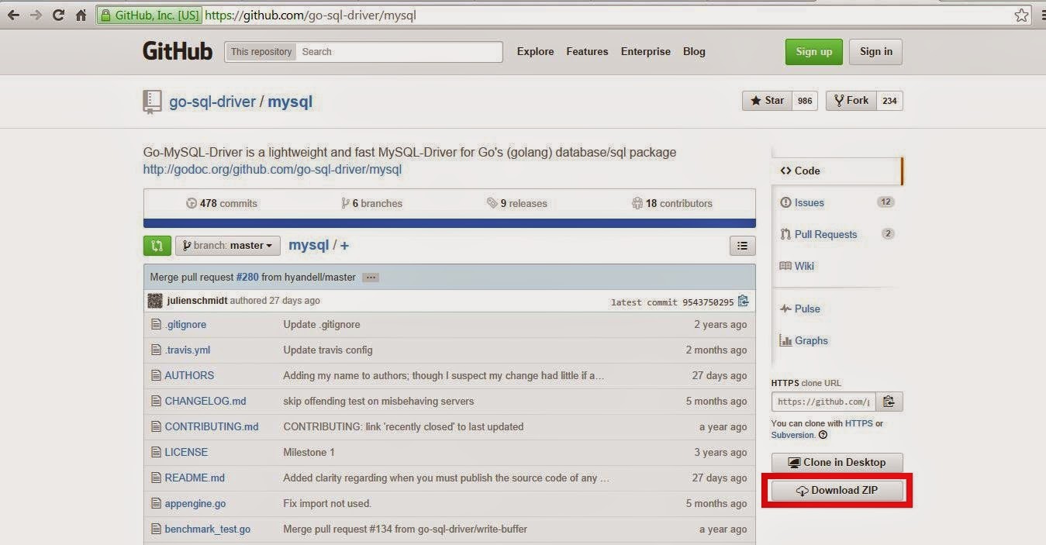1046x545 pixels.
Task: Copy latest commit SHA clipboard icon
Action: click(744, 301)
